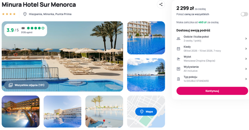This screenshot has height=130, width=249.
Task: Open the Mapa map button
Action: tap(146, 112)
